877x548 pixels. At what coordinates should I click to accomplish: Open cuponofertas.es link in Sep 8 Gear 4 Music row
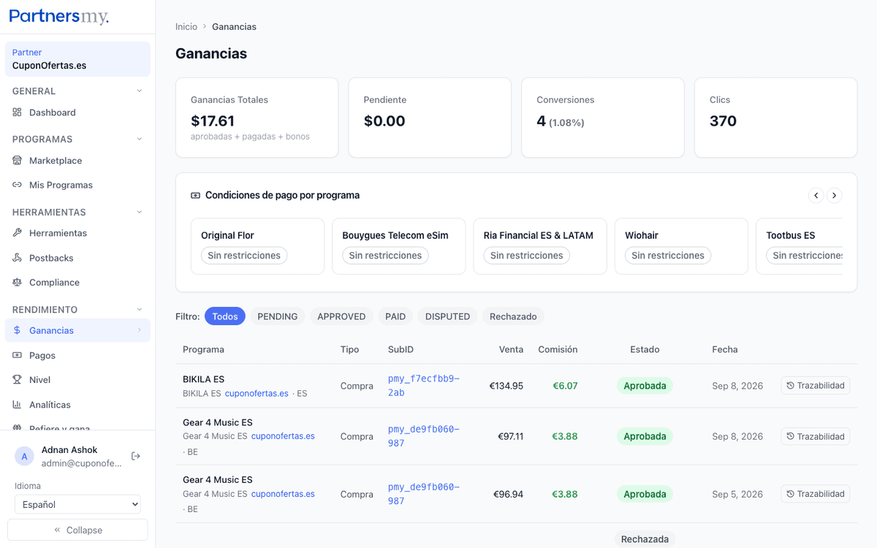click(x=283, y=436)
